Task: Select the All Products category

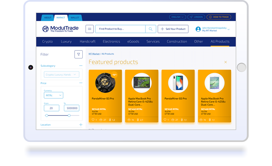Action: tap(220, 41)
